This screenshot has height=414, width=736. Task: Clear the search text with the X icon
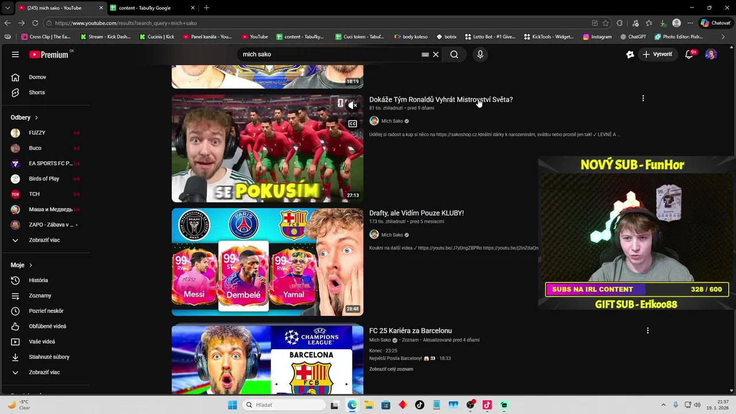click(436, 54)
